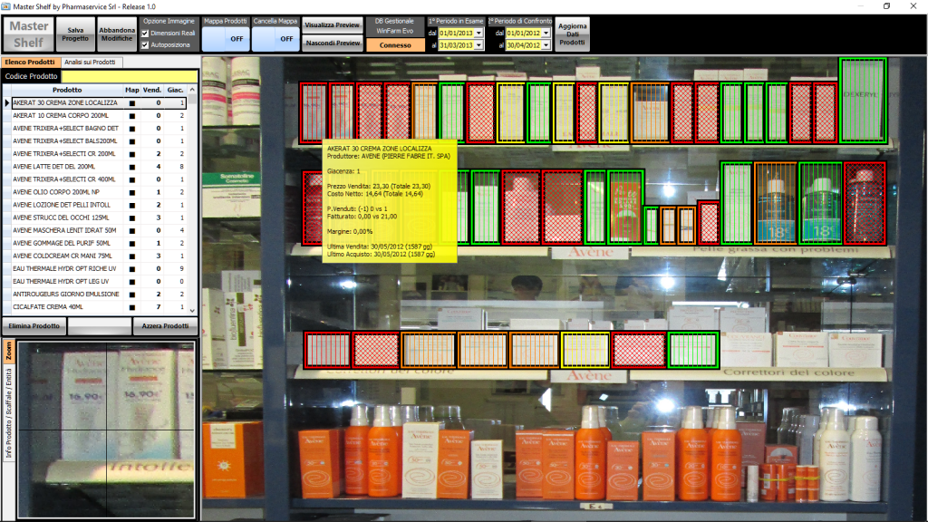The width and height of the screenshot is (928, 522).
Task: Switch on the Mappa Prodotti toggle
Action: (226, 39)
